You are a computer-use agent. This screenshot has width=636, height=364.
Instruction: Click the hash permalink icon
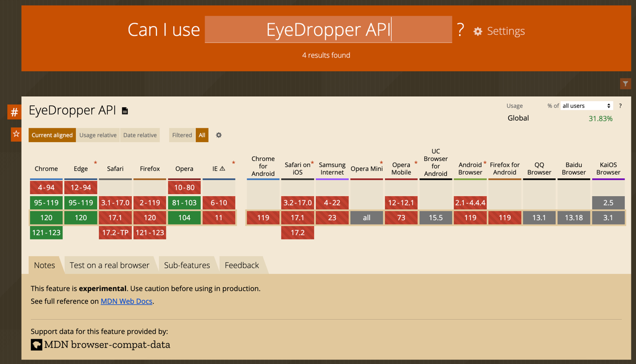(x=14, y=112)
